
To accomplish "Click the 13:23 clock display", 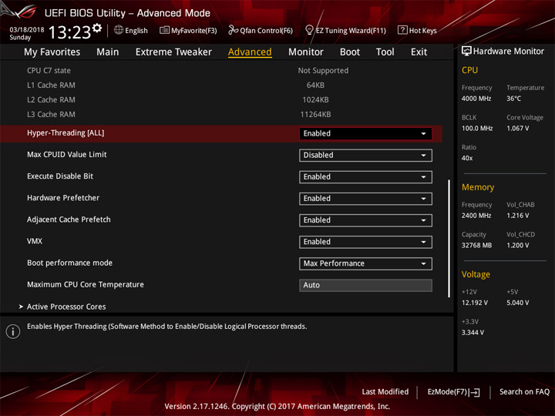I will pyautogui.click(x=69, y=32).
